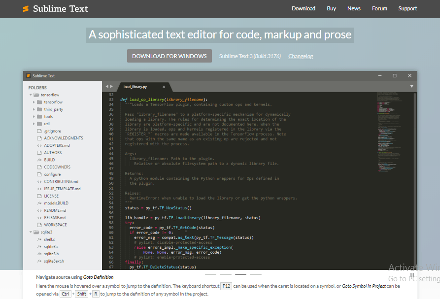
Task: Click the Download for Windows button
Action: tap(169, 56)
